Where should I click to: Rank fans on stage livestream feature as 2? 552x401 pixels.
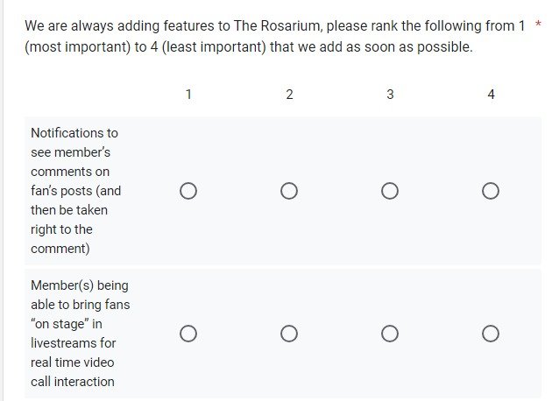[289, 334]
